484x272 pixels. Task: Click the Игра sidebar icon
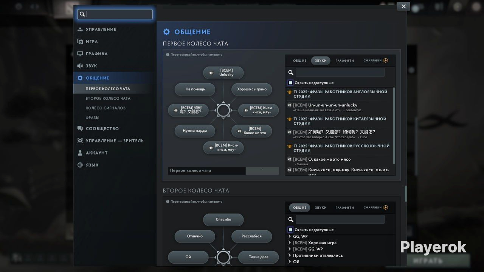coord(80,42)
